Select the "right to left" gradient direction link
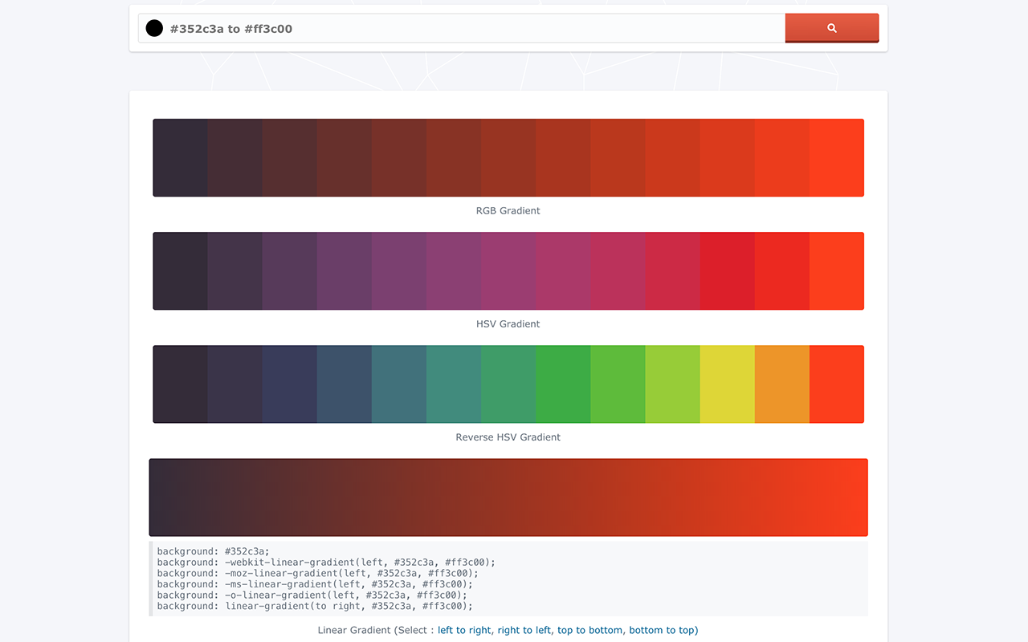The width and height of the screenshot is (1028, 642). point(524,630)
